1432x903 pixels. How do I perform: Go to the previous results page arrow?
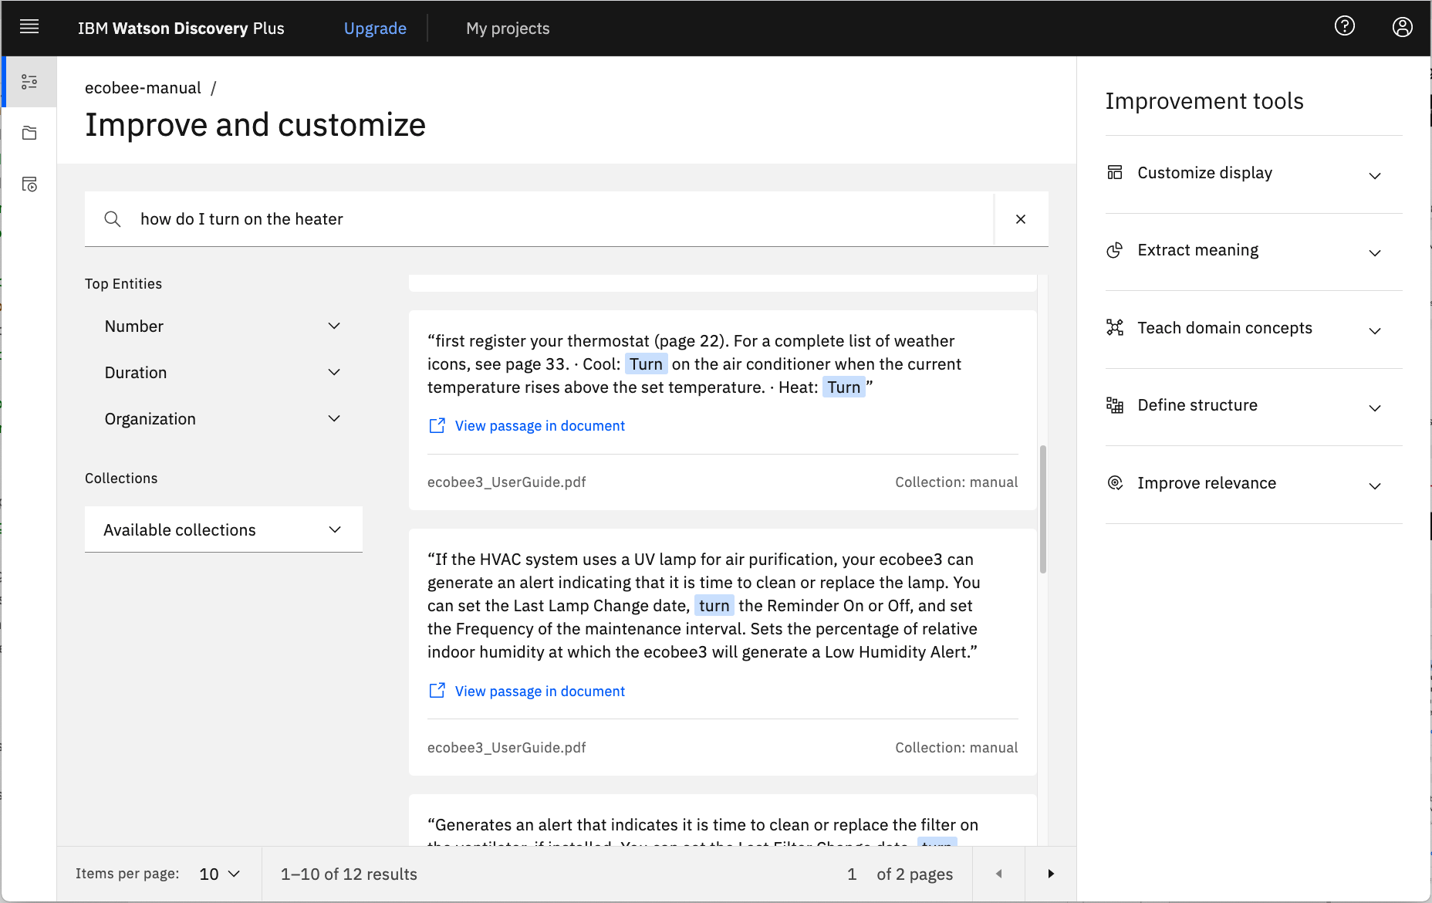999,874
